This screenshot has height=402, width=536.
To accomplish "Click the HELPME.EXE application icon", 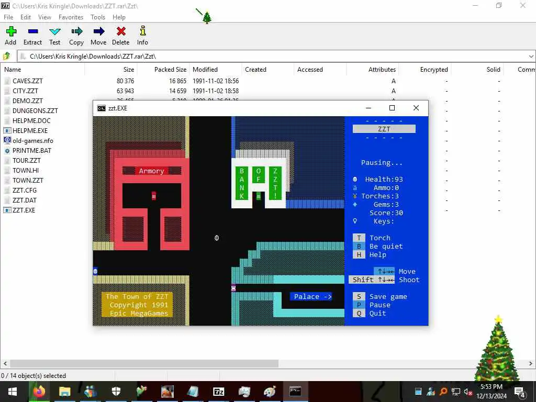I will [7, 130].
